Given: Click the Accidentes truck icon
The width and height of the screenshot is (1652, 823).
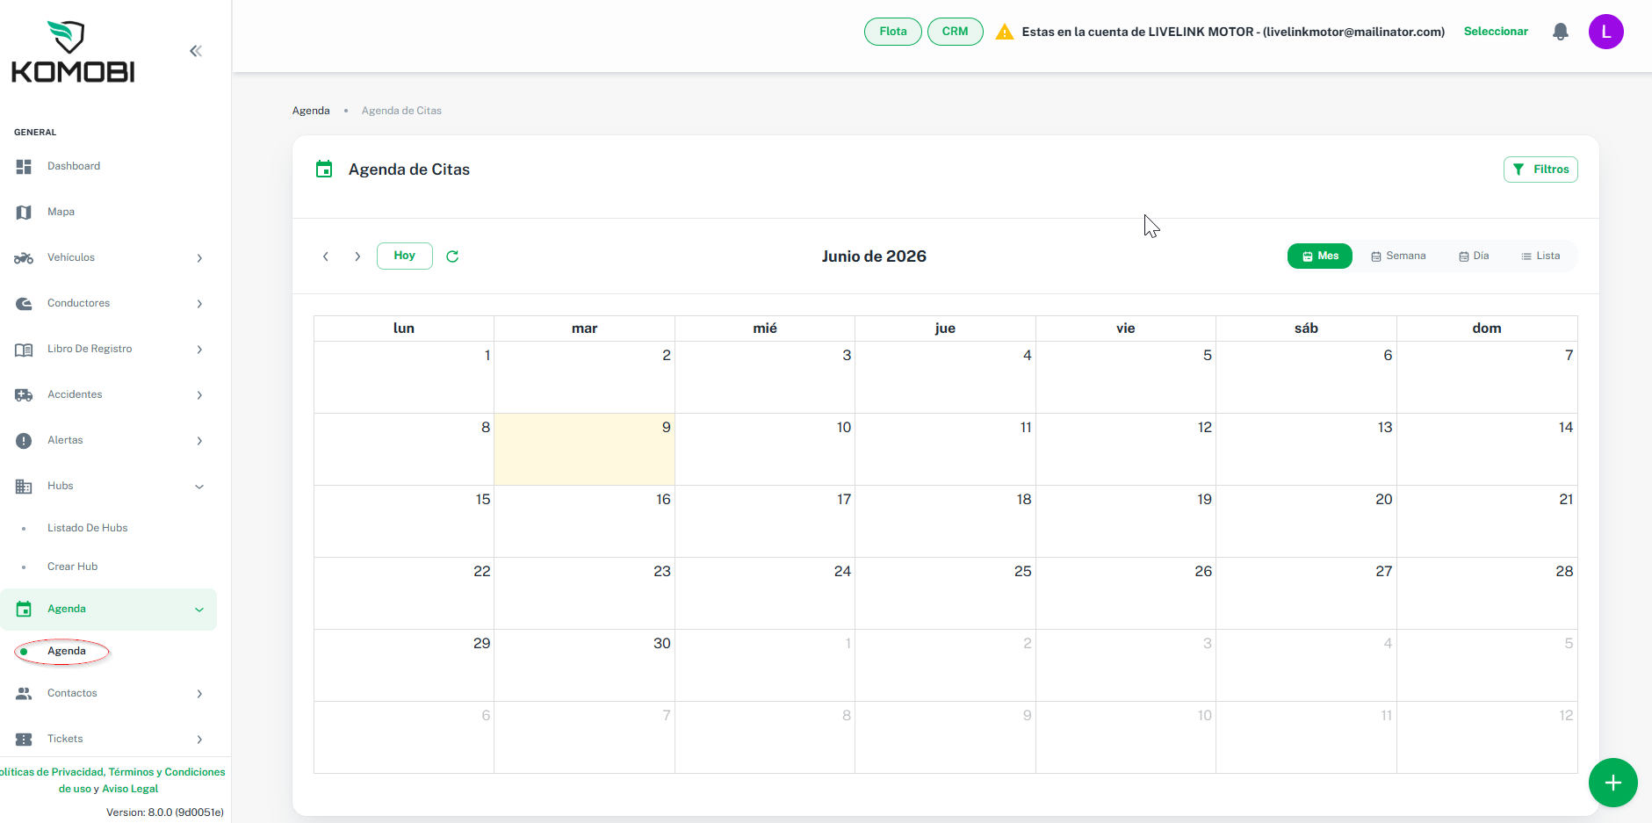Looking at the screenshot, I should [x=24, y=394].
